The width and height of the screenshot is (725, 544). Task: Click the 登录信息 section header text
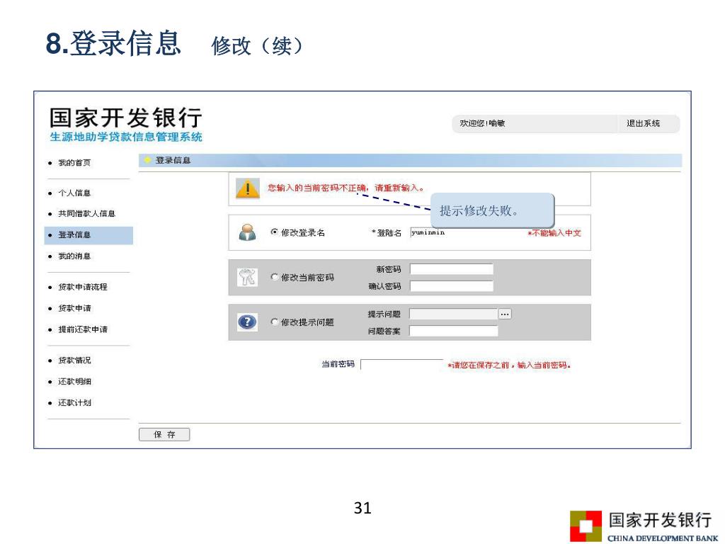[173, 160]
